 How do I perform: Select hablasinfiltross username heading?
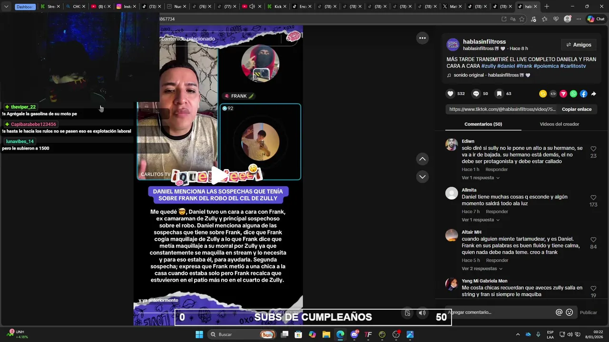[484, 42]
